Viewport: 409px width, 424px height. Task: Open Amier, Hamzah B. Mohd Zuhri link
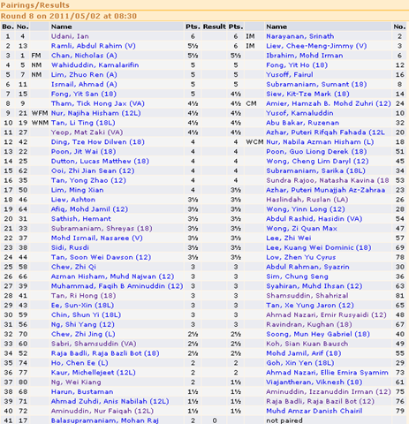coord(329,103)
